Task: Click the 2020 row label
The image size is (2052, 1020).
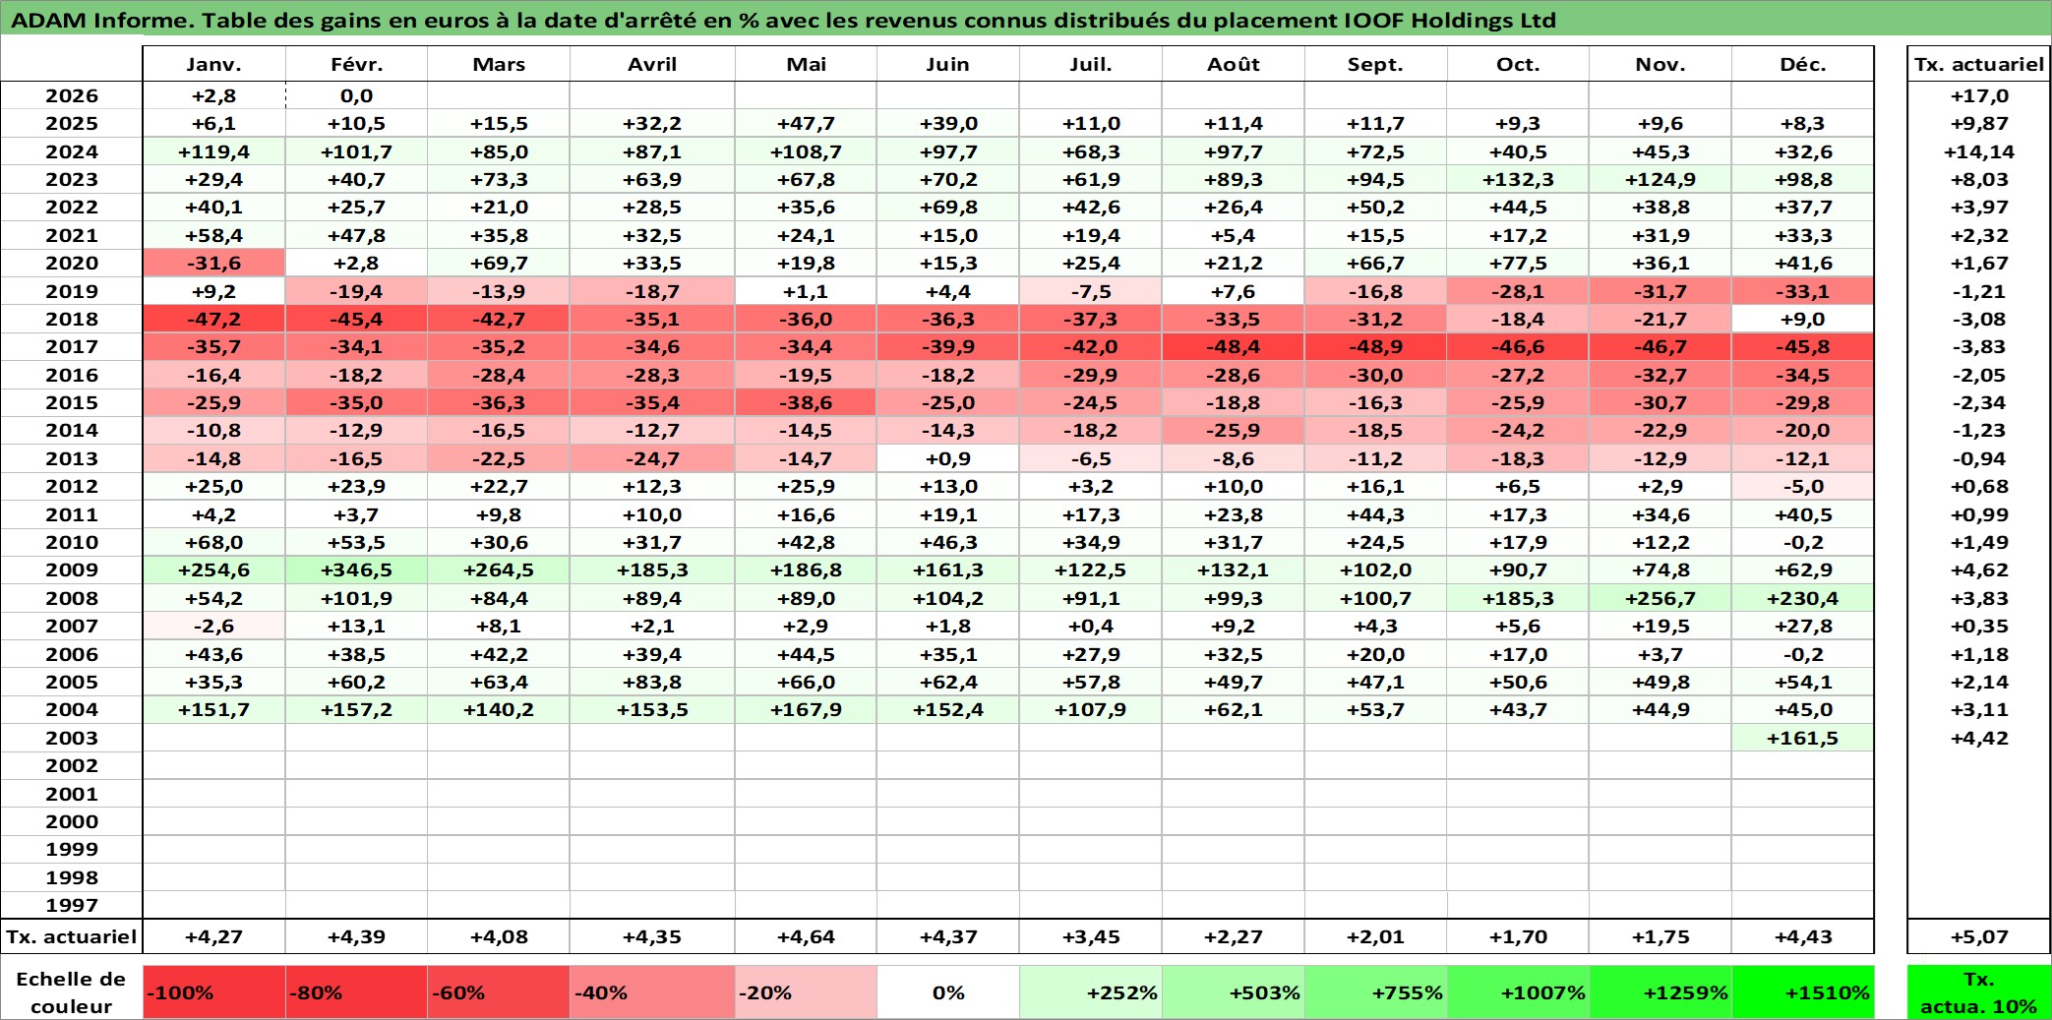Action: pos(72,263)
